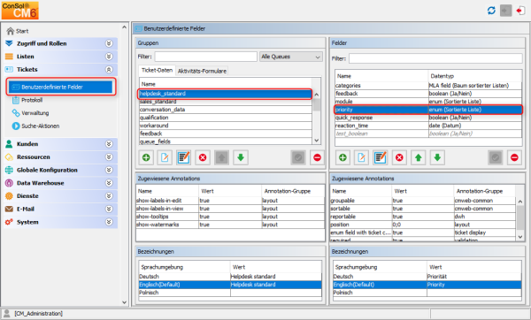The width and height of the screenshot is (531, 320).
Task: Click into the Felder filter field
Action: pos(435,58)
